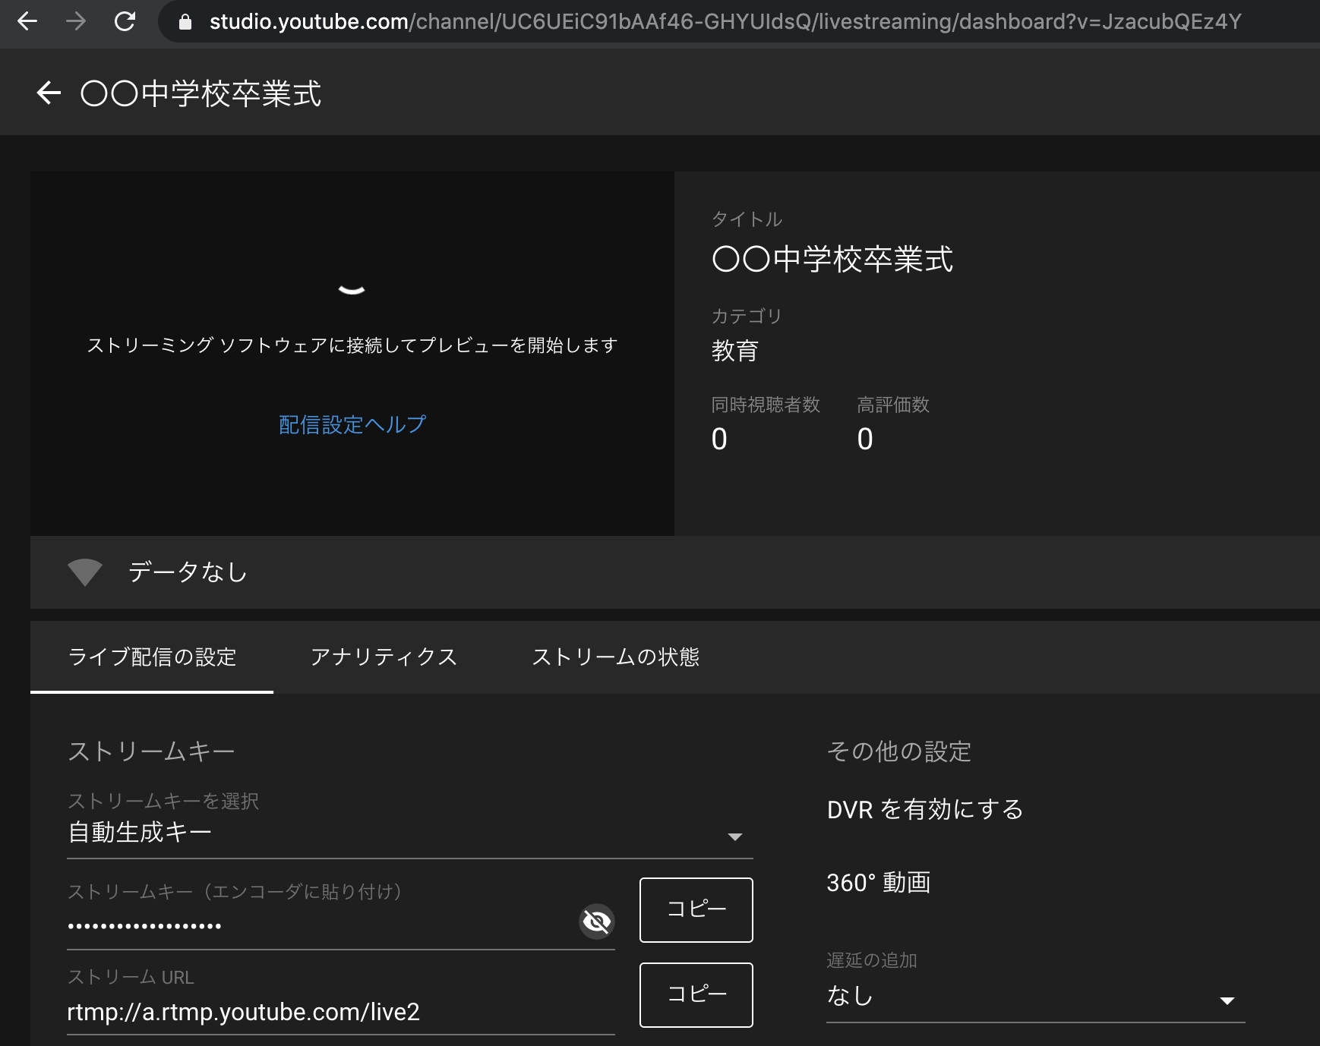The width and height of the screenshot is (1320, 1046).
Task: Click the 360° 動画 setting
Action: (x=879, y=882)
